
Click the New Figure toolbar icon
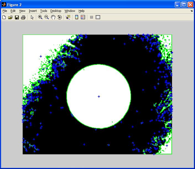click(x=4, y=17)
